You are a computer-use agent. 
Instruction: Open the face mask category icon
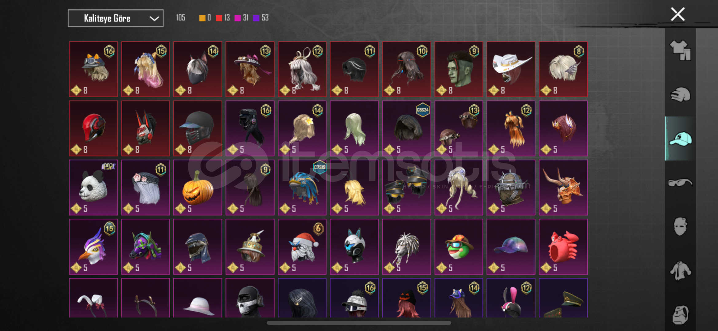pyautogui.click(x=680, y=226)
